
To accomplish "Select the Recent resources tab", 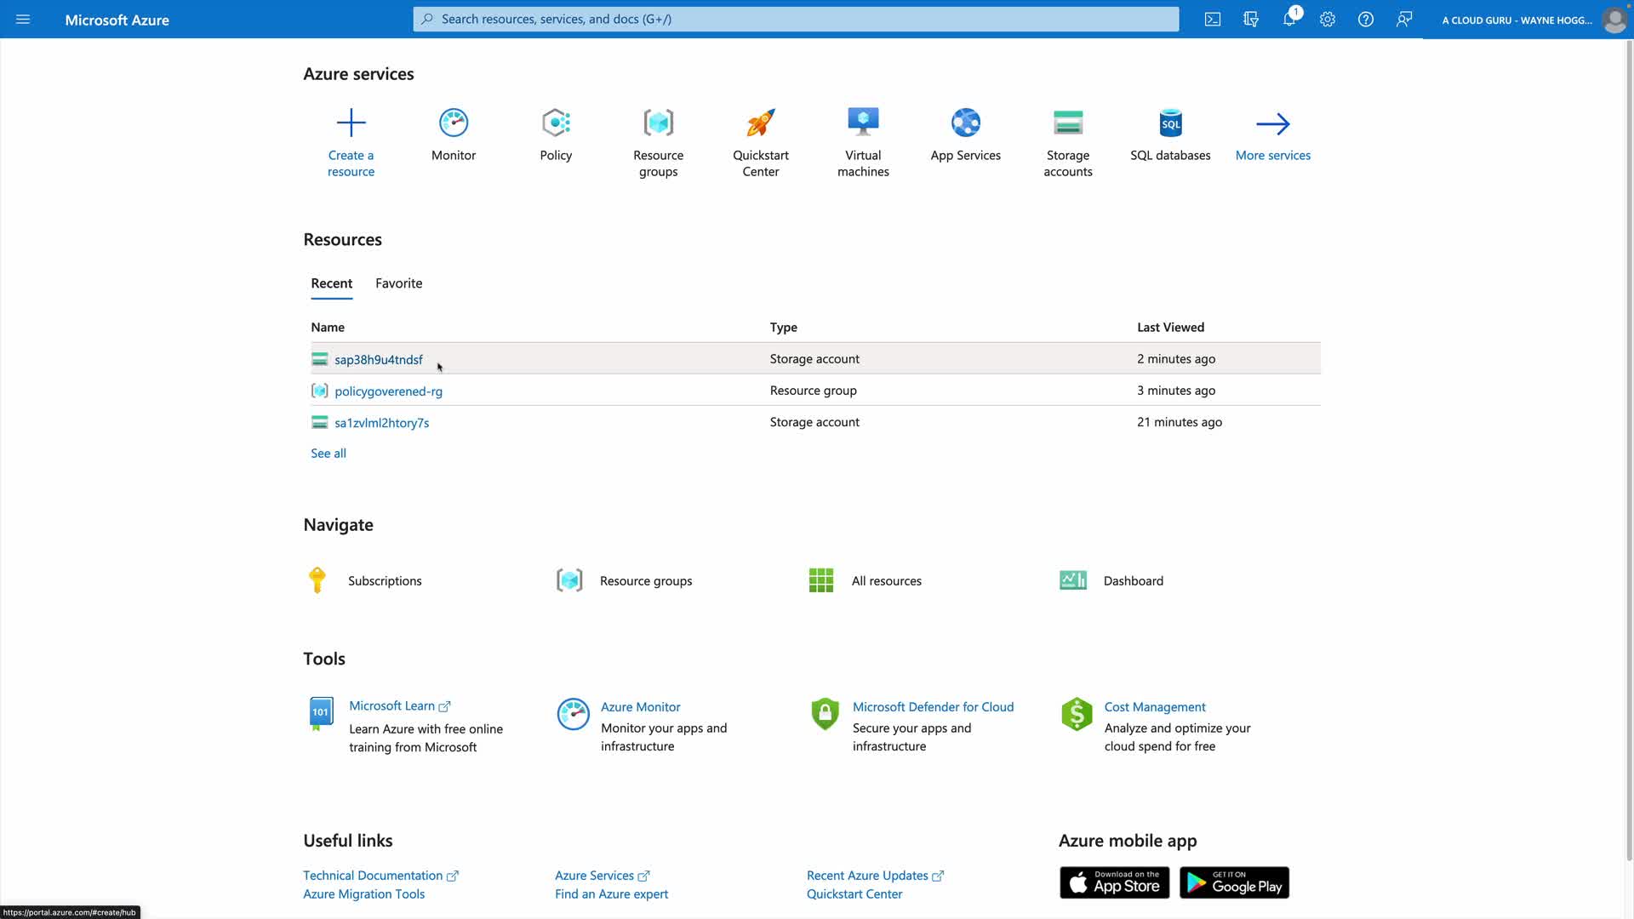I will [331, 283].
